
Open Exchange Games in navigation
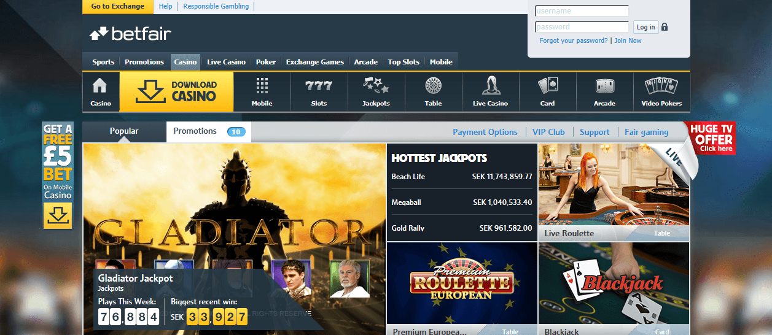[x=315, y=62]
